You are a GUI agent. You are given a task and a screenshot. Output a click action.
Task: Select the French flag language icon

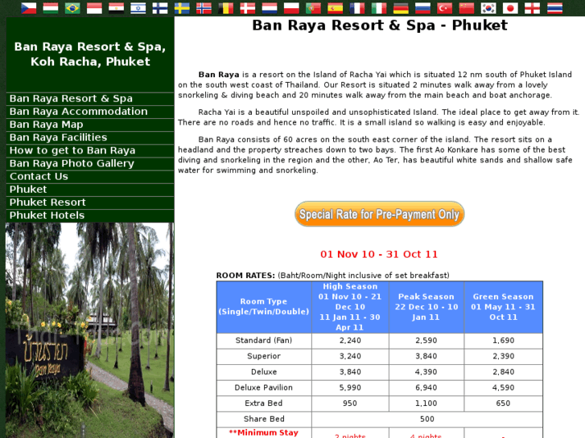pyautogui.click(x=357, y=8)
